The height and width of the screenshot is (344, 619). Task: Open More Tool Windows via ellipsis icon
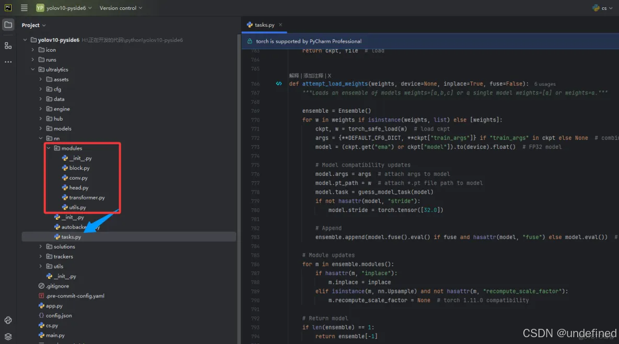tap(7, 62)
